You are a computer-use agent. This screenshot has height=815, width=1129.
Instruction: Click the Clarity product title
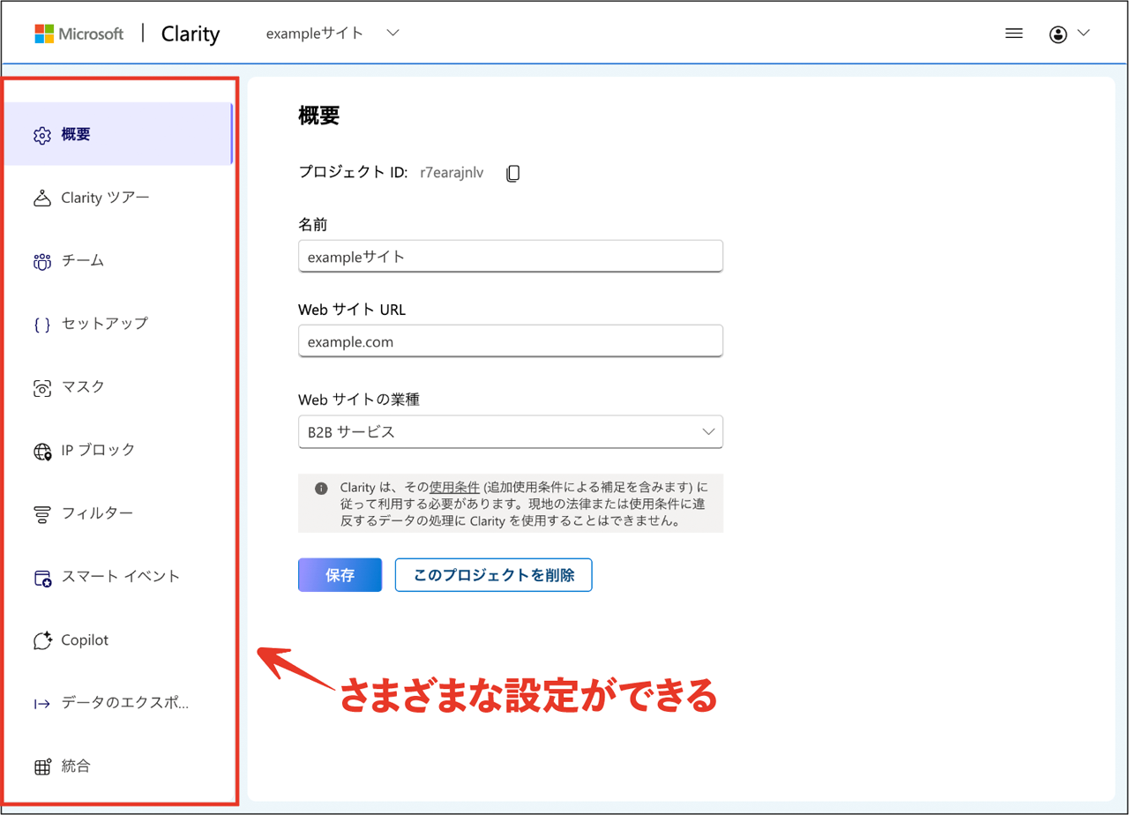click(191, 34)
